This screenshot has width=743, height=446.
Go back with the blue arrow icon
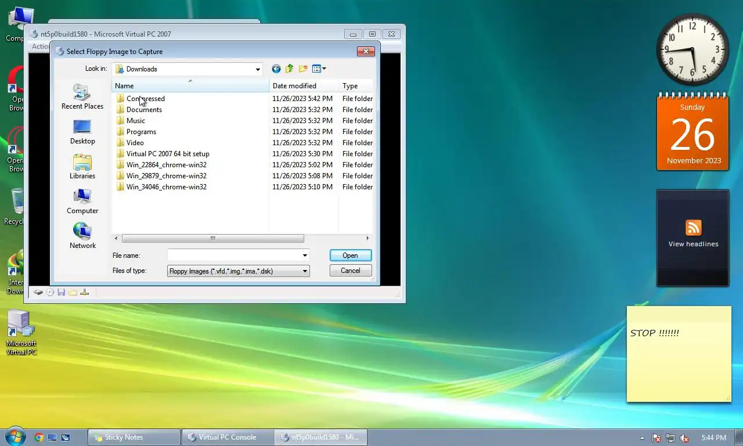click(x=276, y=69)
